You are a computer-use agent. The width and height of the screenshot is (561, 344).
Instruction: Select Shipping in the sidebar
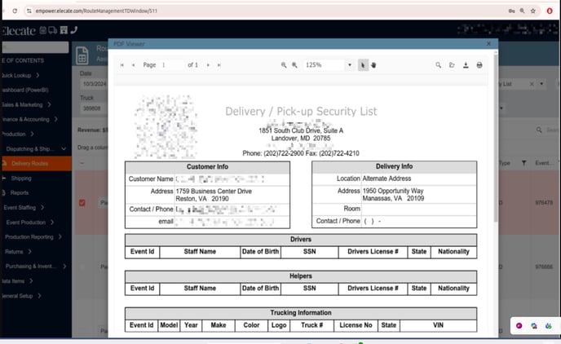point(21,178)
